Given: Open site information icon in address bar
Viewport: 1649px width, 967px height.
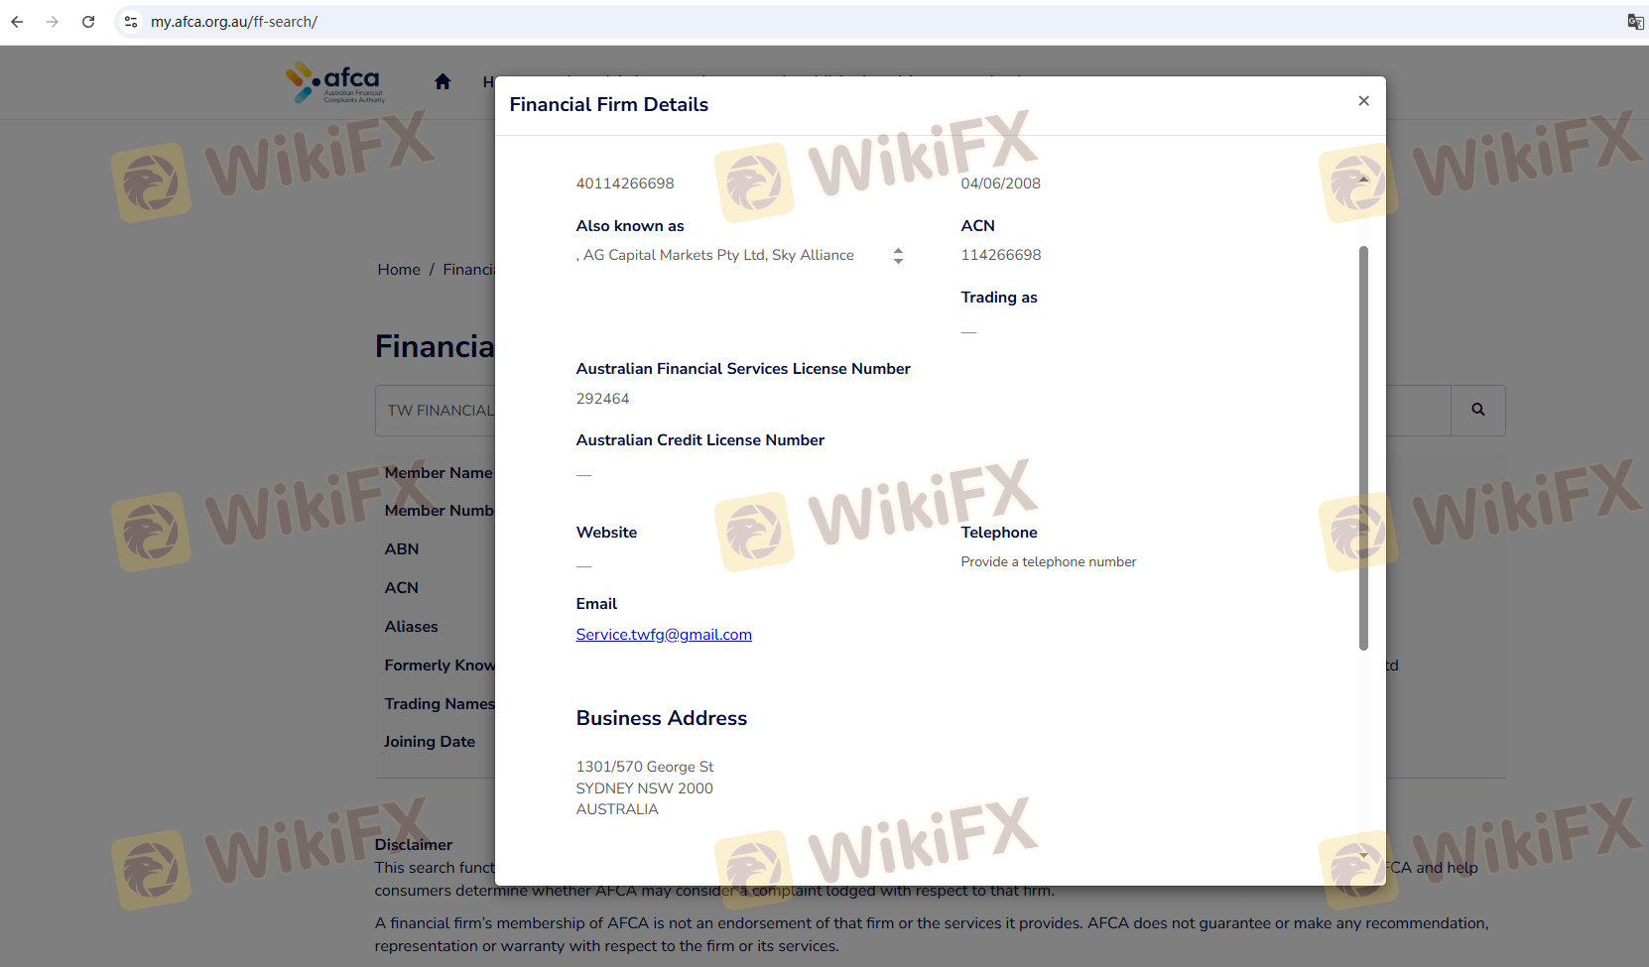Looking at the screenshot, I should pyautogui.click(x=131, y=22).
